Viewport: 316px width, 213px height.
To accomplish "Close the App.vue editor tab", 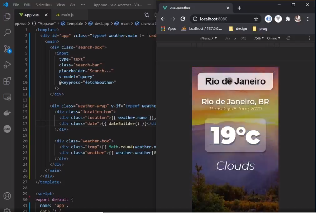I will pyautogui.click(x=46, y=15).
